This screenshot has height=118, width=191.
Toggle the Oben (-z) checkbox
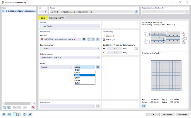pos(104,36)
